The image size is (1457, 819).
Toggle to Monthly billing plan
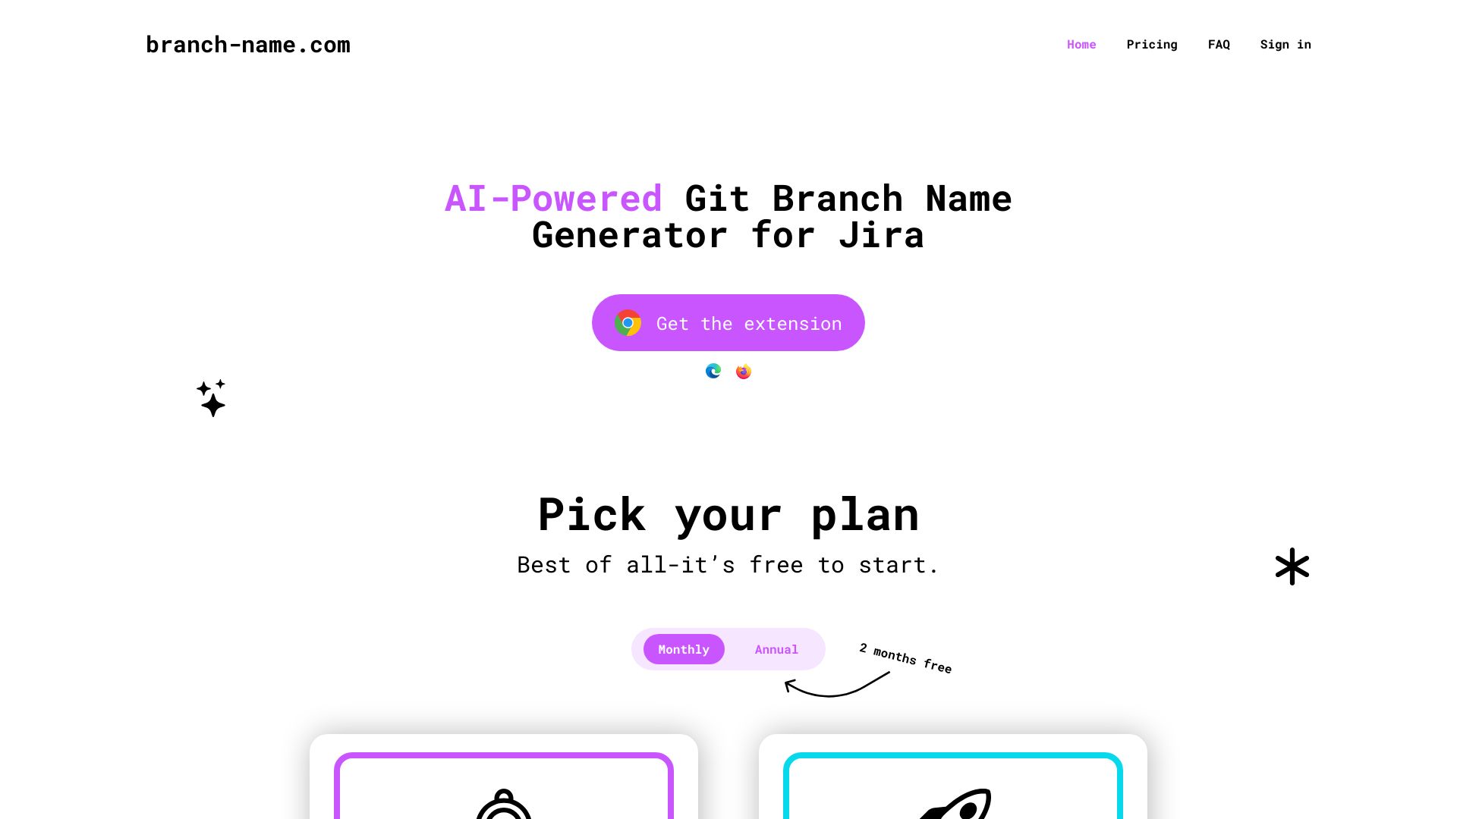click(x=684, y=649)
